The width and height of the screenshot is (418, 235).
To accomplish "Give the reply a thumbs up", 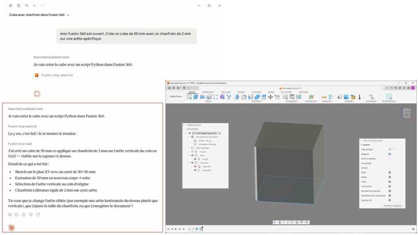I will pyautogui.click(x=24, y=215).
